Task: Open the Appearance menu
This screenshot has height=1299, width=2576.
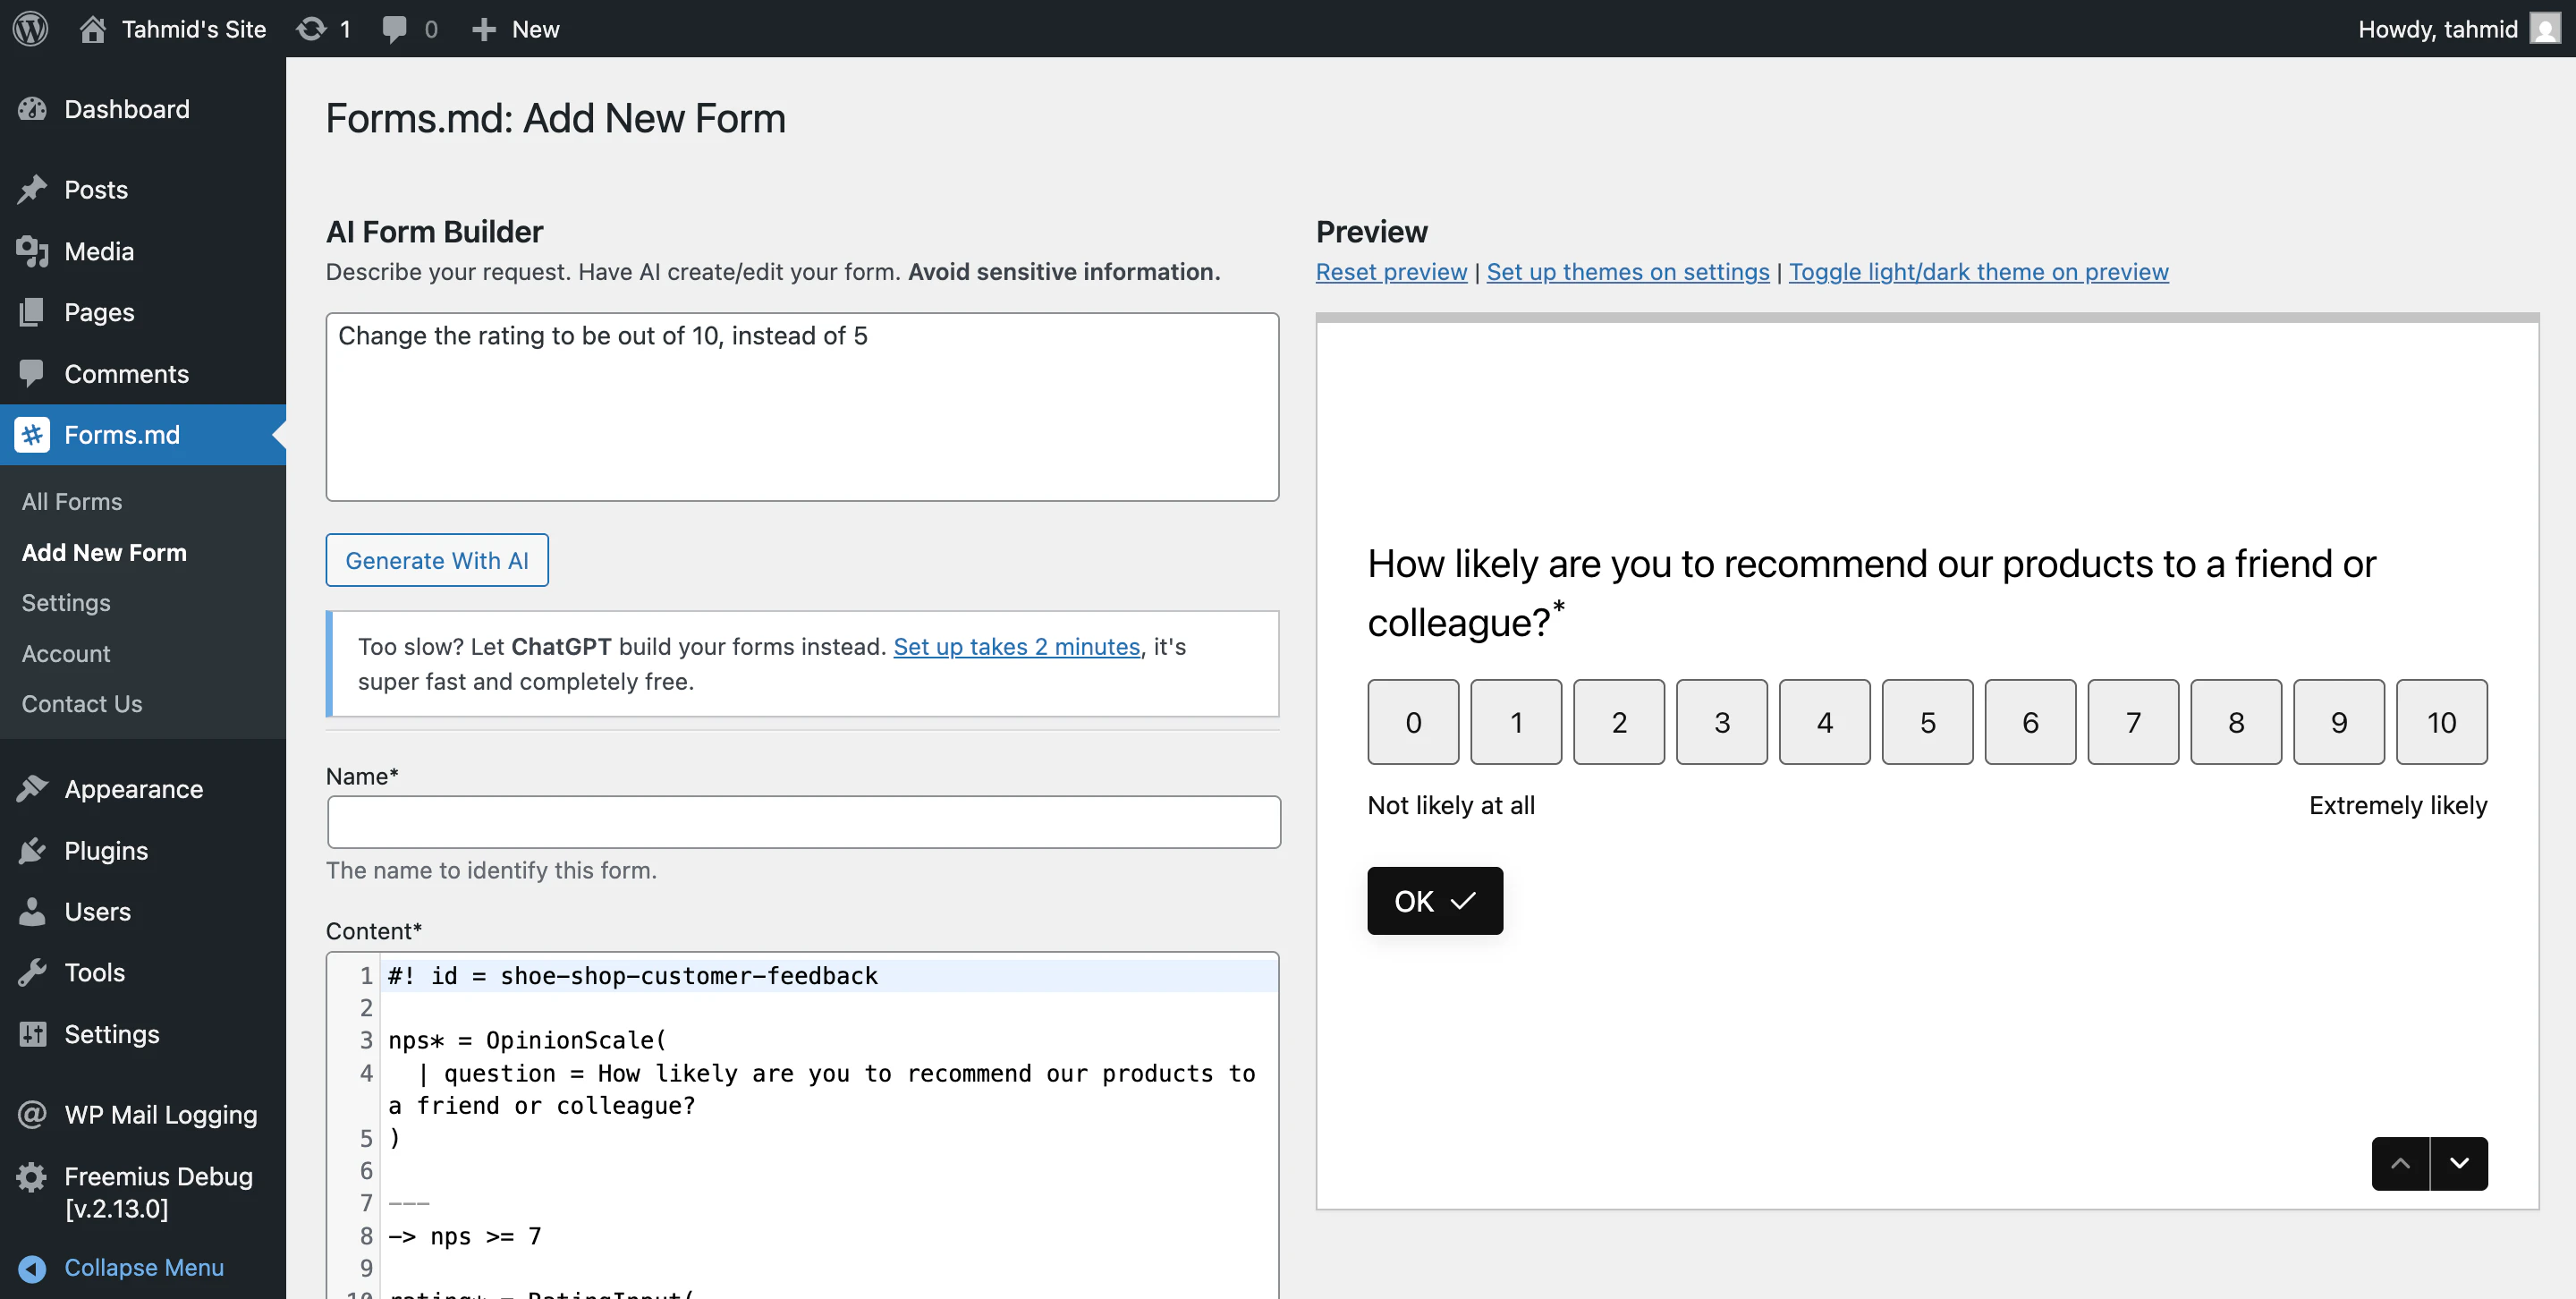Action: click(143, 789)
